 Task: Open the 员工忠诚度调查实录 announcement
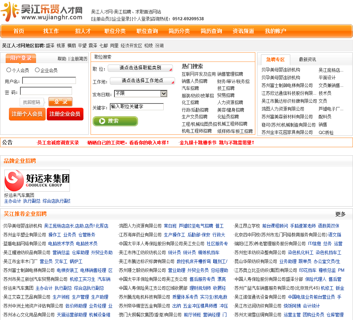pyautogui.click(x=58, y=143)
